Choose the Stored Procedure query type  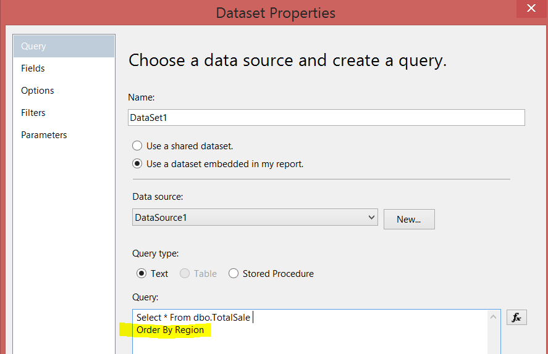coord(234,273)
